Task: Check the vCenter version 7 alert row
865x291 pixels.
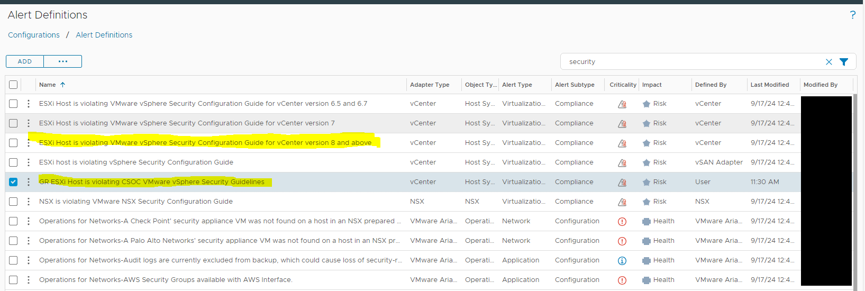Action: [13, 123]
